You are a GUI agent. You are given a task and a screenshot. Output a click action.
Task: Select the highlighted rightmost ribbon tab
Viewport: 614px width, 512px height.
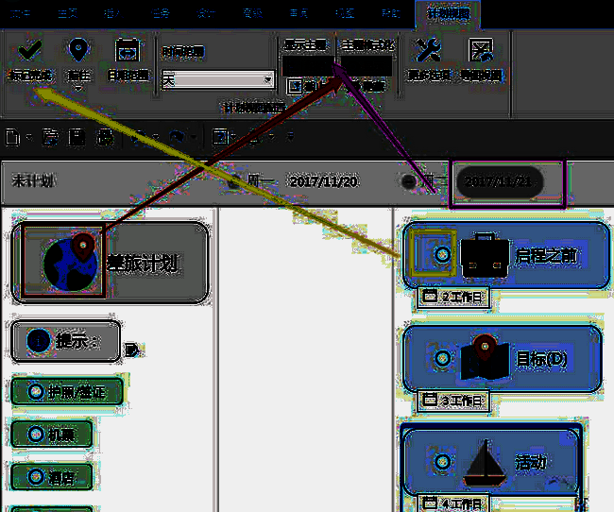pyautogui.click(x=448, y=14)
